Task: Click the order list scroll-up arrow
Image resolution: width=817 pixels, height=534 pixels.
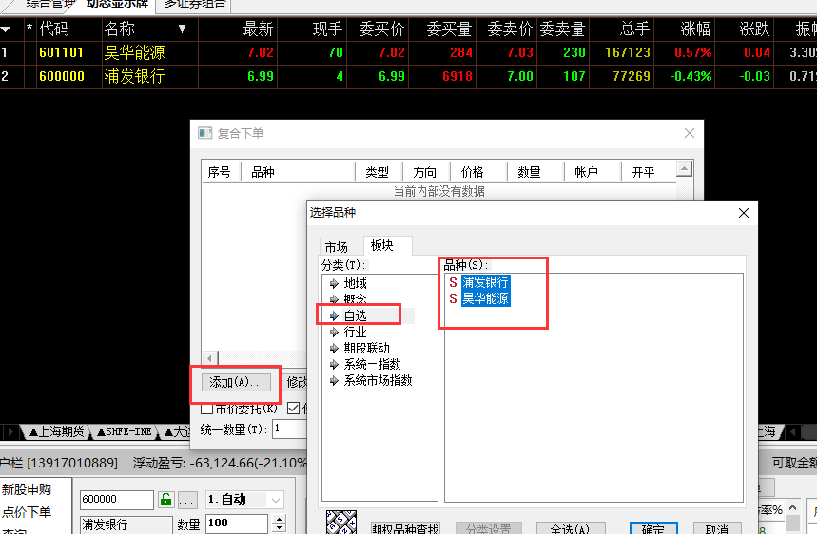Action: [x=684, y=168]
